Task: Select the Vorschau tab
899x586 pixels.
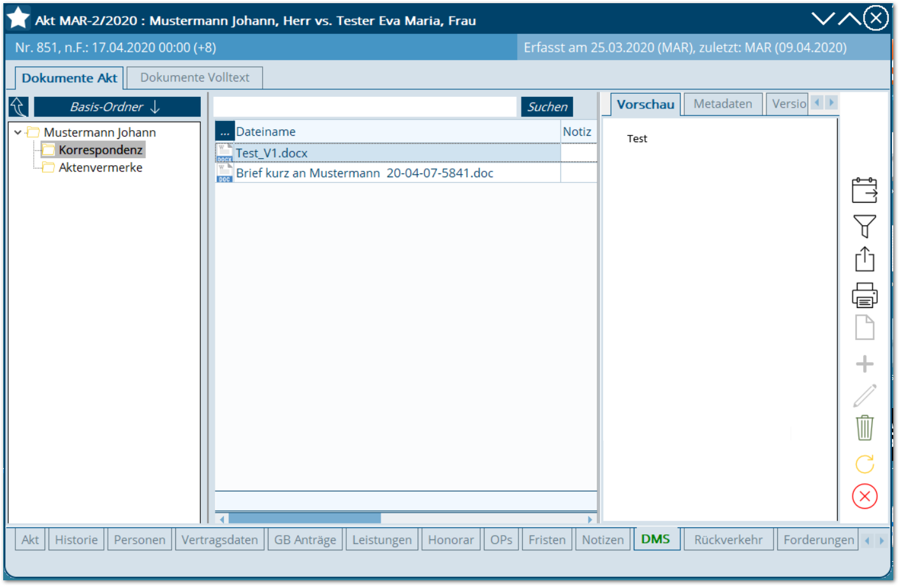Action: coord(645,104)
